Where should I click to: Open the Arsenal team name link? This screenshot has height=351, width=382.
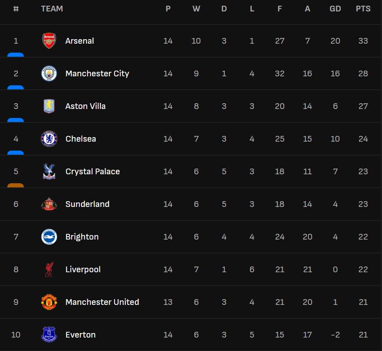pyautogui.click(x=80, y=41)
